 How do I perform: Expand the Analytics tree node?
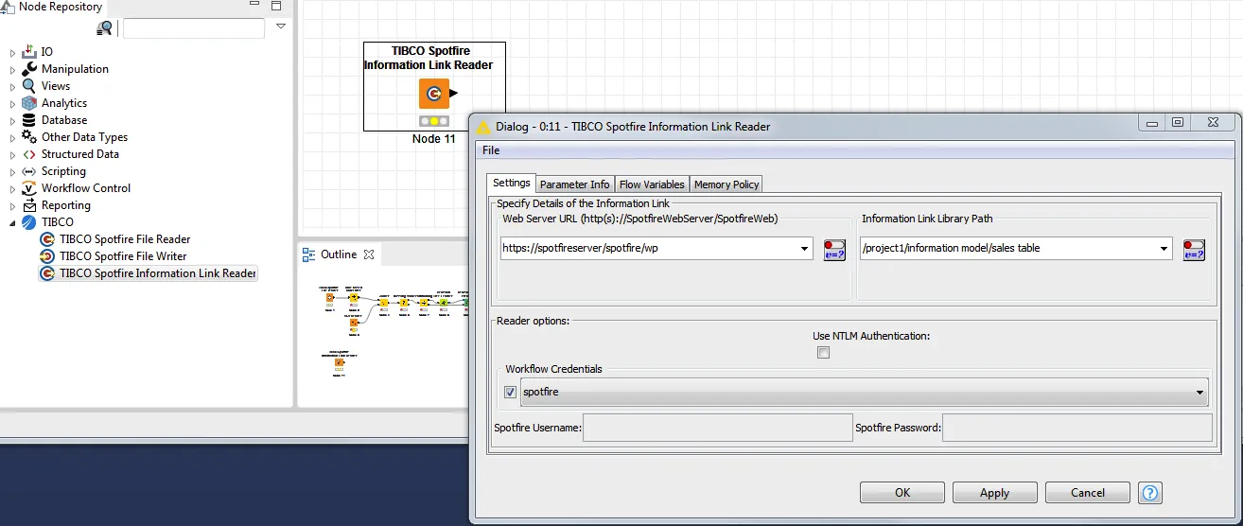12,104
